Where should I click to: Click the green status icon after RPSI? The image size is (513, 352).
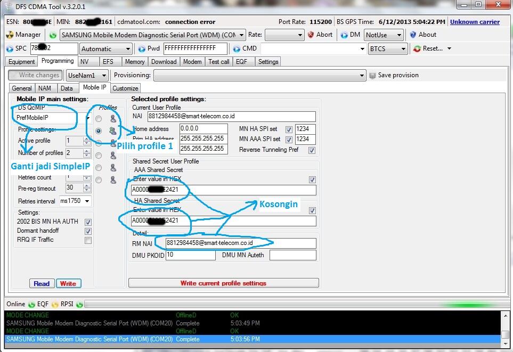point(79,305)
